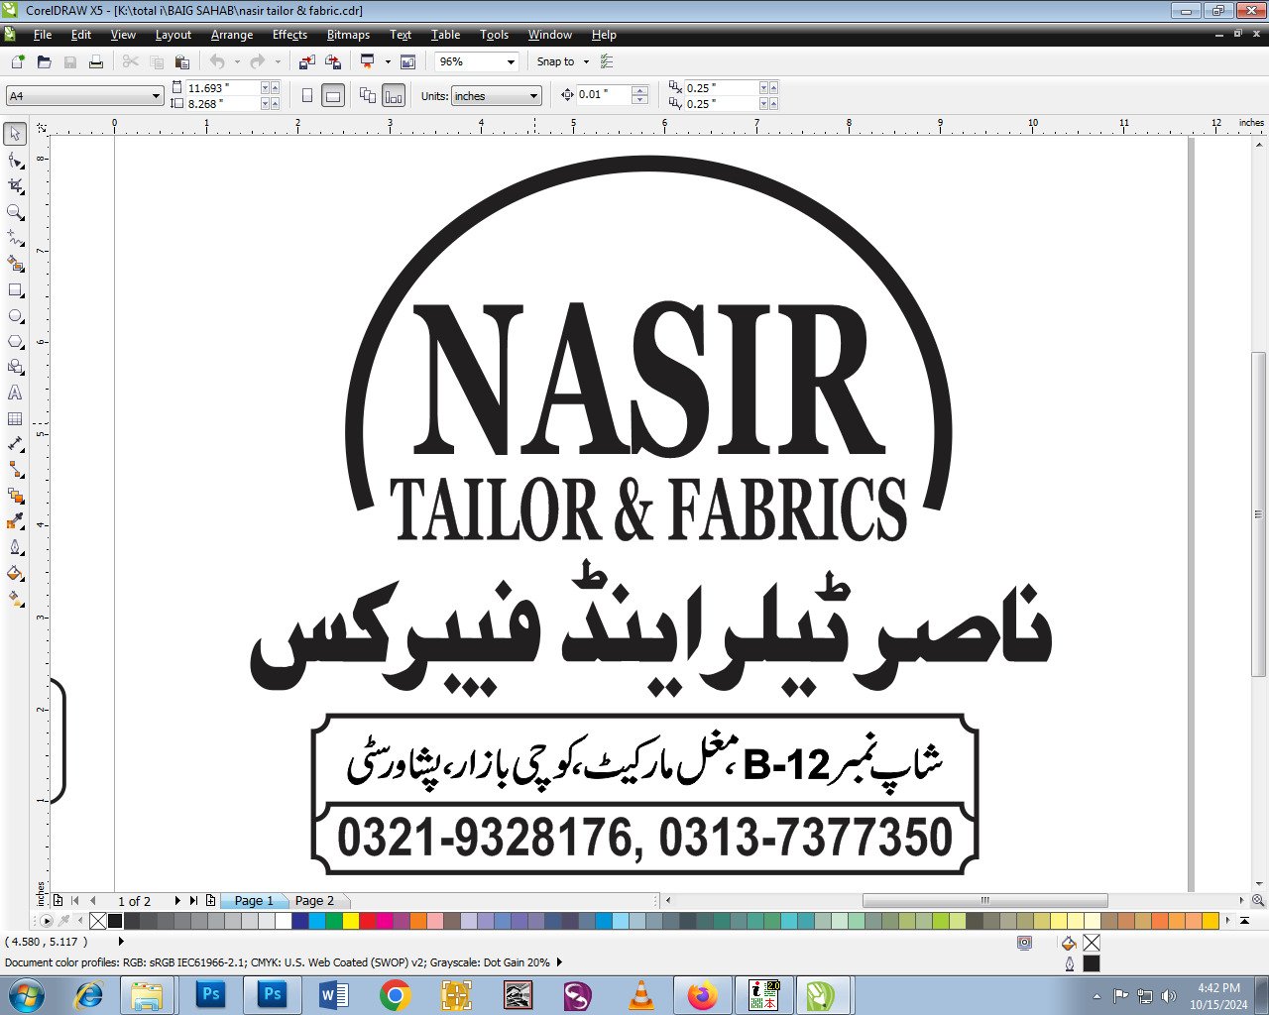Select the Freehand tool
1269x1015 pixels.
tap(15, 238)
